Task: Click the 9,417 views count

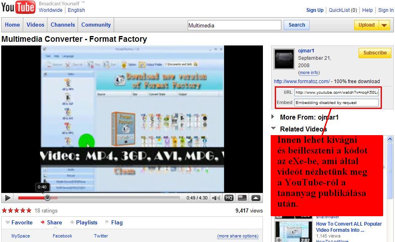Action: (249, 211)
